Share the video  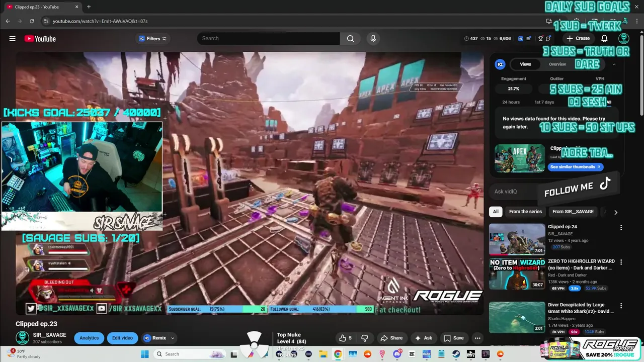[391, 338]
